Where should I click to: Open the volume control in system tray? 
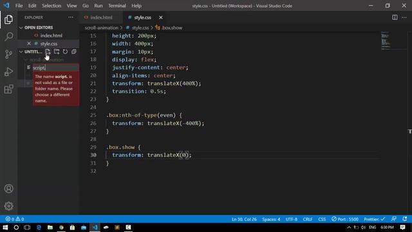[x=363, y=227]
